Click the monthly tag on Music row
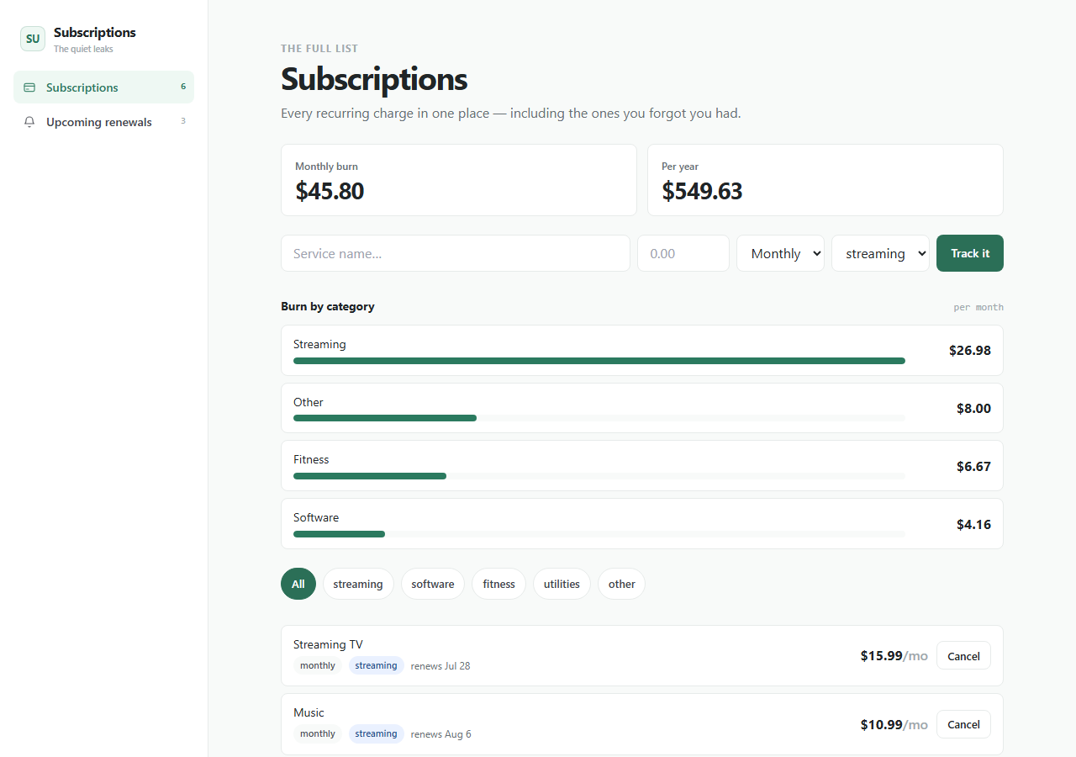 click(x=318, y=733)
